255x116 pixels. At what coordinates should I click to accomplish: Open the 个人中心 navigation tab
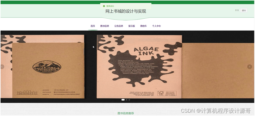[156, 26]
